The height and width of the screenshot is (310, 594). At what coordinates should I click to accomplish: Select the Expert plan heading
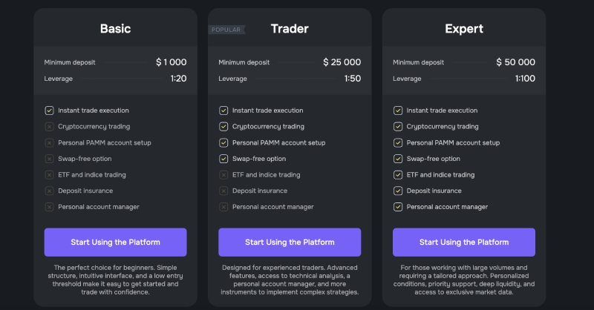[x=464, y=29]
